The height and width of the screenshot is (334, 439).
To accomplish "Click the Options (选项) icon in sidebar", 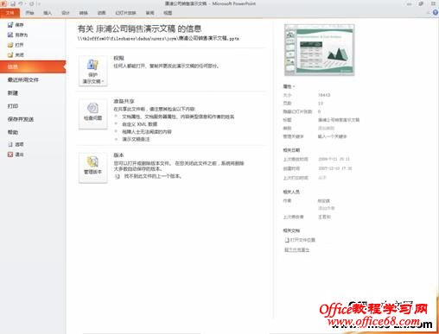I will 10,144.
